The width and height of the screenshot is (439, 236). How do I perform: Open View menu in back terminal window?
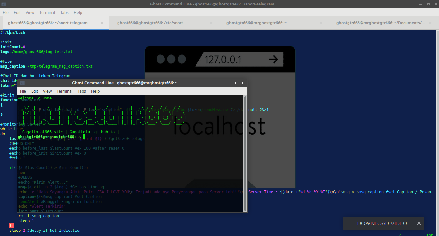pyautogui.click(x=30, y=12)
